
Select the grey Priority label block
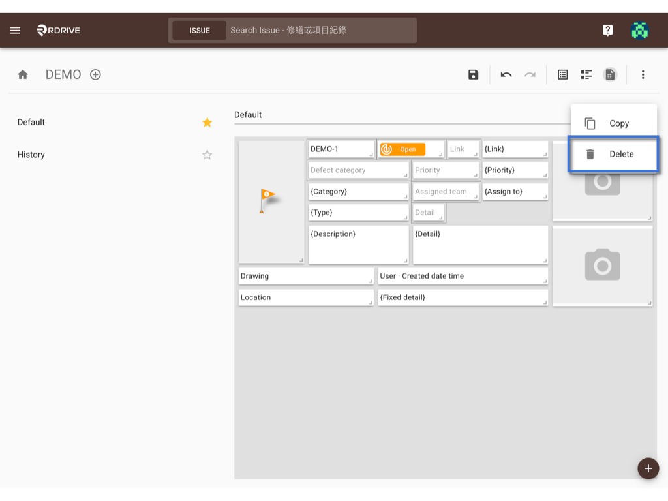click(446, 170)
